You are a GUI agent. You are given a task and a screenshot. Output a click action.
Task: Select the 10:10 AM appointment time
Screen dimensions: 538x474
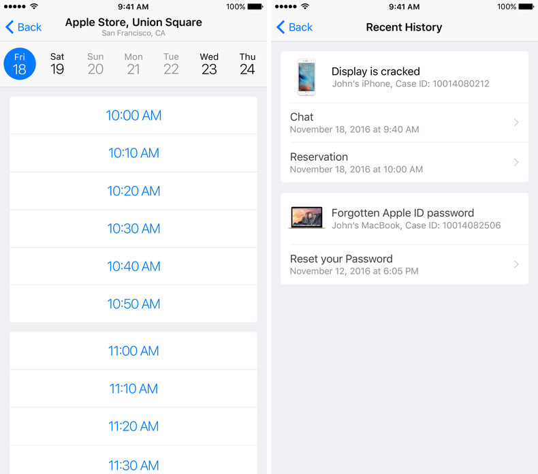click(133, 153)
